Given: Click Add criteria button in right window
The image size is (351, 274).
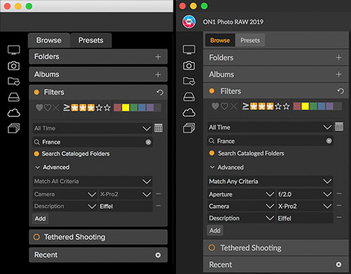Looking at the screenshot, I should [215, 231].
